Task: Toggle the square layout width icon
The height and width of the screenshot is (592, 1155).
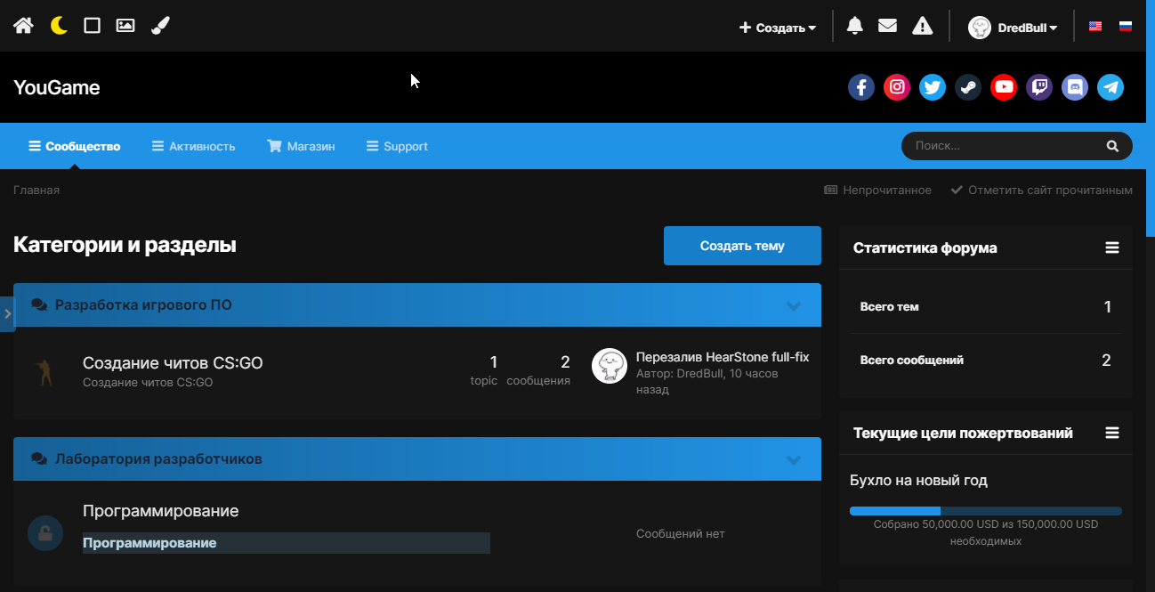Action: 92,26
